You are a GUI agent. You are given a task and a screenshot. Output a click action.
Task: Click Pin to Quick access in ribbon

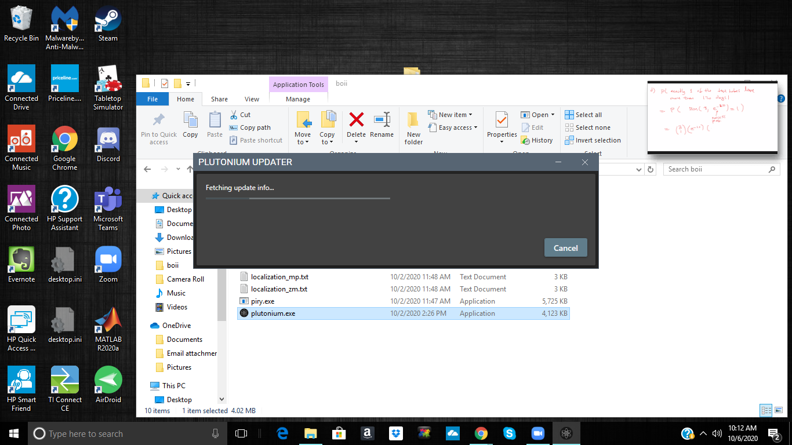[x=159, y=128]
